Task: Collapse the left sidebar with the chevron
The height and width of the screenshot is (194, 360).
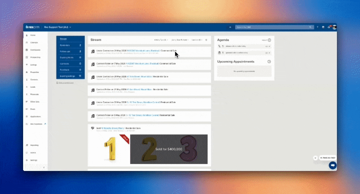Action: point(44,167)
